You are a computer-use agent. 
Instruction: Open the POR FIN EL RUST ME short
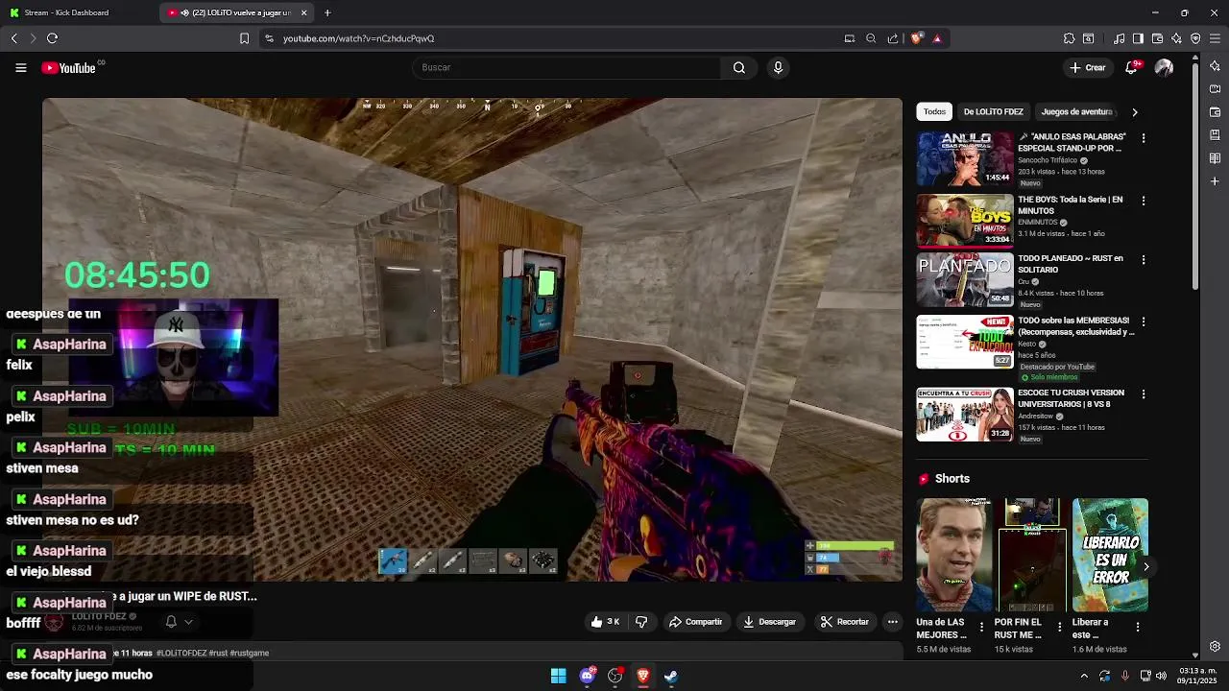pos(1032,555)
